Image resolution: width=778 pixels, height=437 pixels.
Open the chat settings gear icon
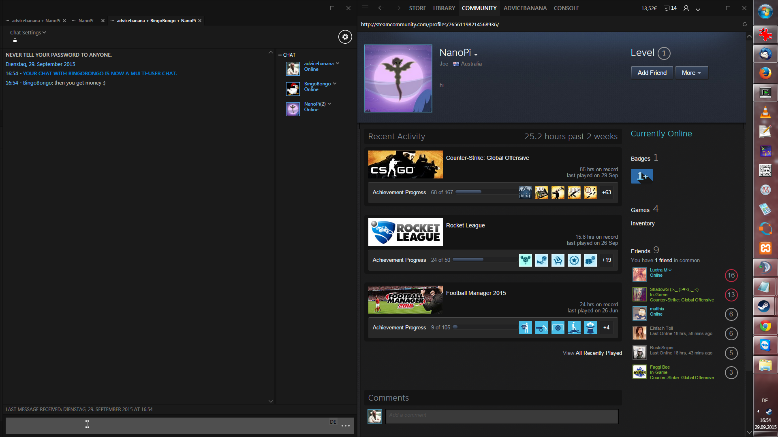(345, 37)
